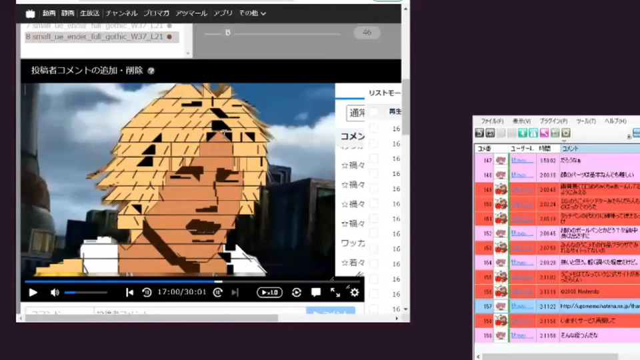Viewport: 640px width, 360px height.
Task: Skip forward ten seconds with the circular arrow icon
Action: pyautogui.click(x=218, y=292)
